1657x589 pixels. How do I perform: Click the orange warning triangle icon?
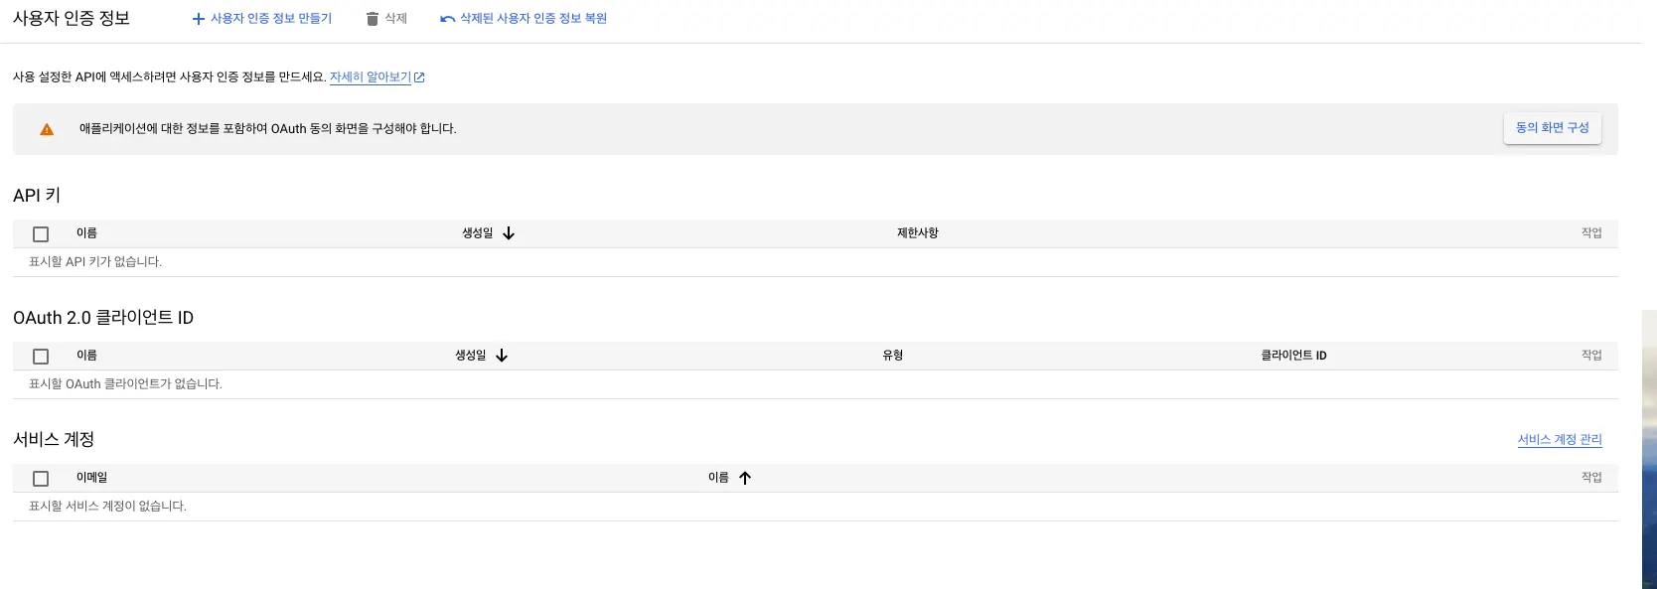coord(47,129)
